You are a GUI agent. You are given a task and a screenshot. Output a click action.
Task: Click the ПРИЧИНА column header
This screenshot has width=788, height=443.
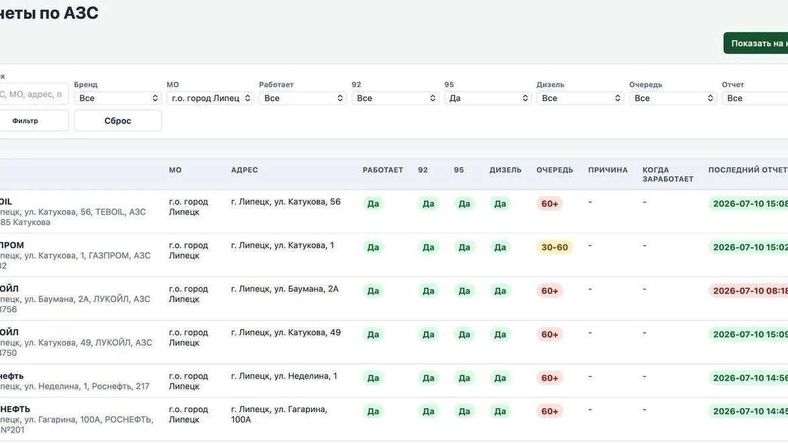tap(608, 170)
